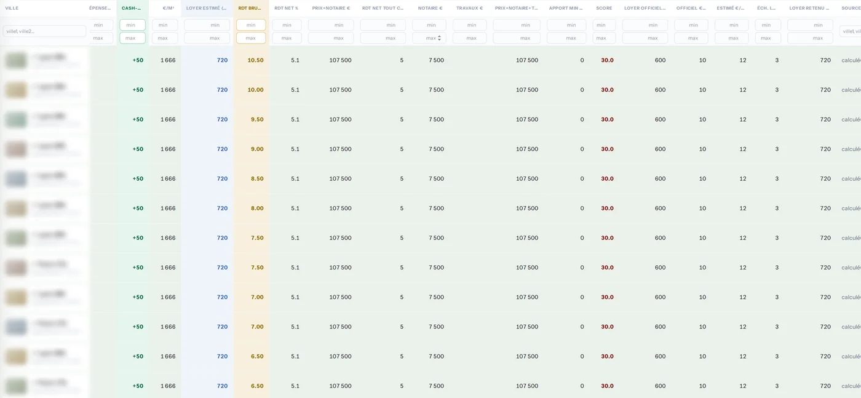
Task: Focus the €/M² min filter field
Action: [x=165, y=25]
